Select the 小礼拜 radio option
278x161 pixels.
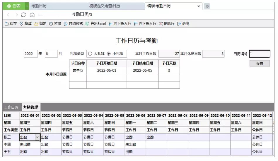tap(109, 54)
